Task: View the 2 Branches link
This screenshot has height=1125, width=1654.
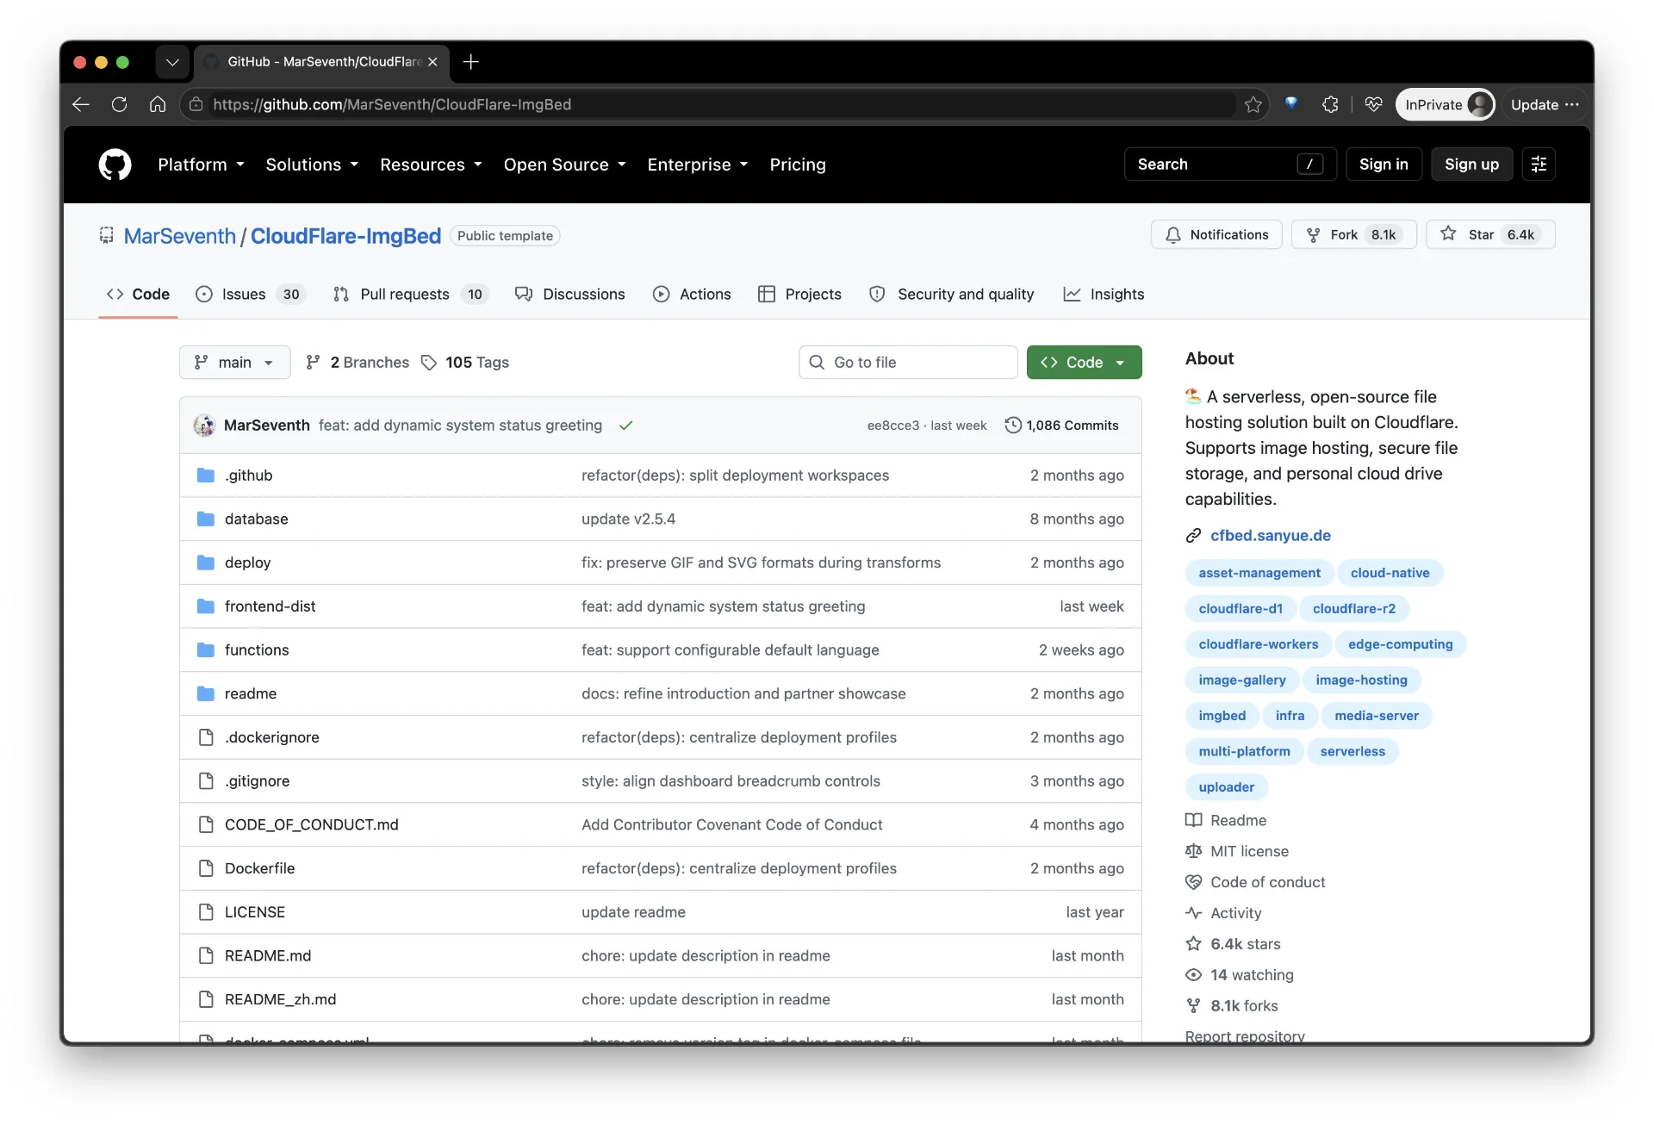Action: (x=358, y=363)
